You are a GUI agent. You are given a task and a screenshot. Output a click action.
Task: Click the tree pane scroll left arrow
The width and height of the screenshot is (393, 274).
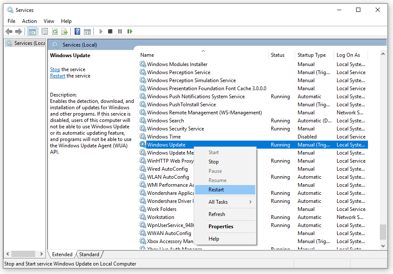pos(8,254)
